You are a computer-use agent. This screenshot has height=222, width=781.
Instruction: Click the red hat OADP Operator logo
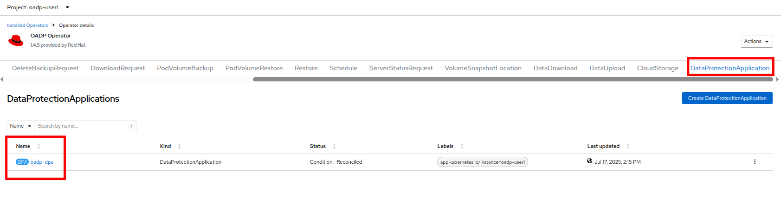pyautogui.click(x=16, y=41)
